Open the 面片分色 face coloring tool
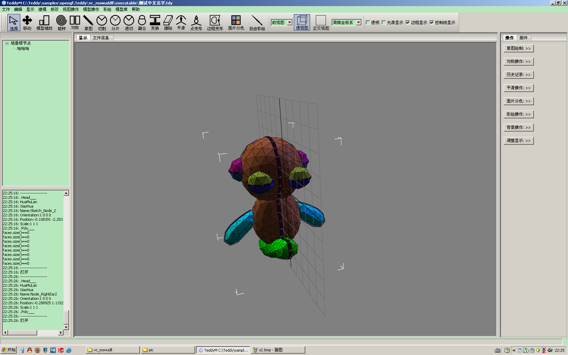The image size is (568, 355). click(236, 23)
